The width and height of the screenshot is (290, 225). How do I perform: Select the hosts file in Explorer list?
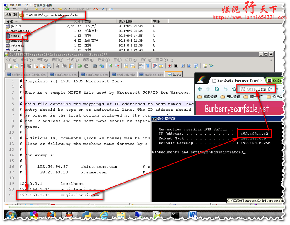tap(15, 36)
